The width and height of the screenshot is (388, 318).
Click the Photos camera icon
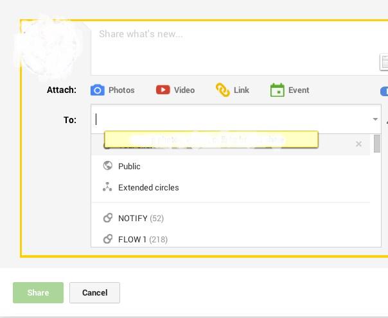pos(97,90)
